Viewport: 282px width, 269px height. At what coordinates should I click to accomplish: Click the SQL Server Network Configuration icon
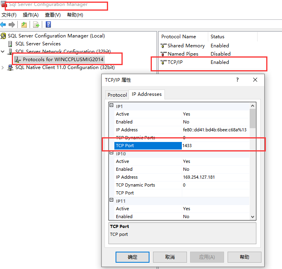[x=10, y=52]
